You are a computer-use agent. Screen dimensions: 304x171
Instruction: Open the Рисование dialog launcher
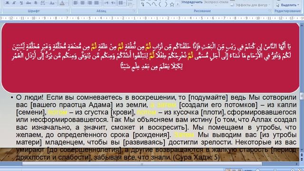(270, 11)
